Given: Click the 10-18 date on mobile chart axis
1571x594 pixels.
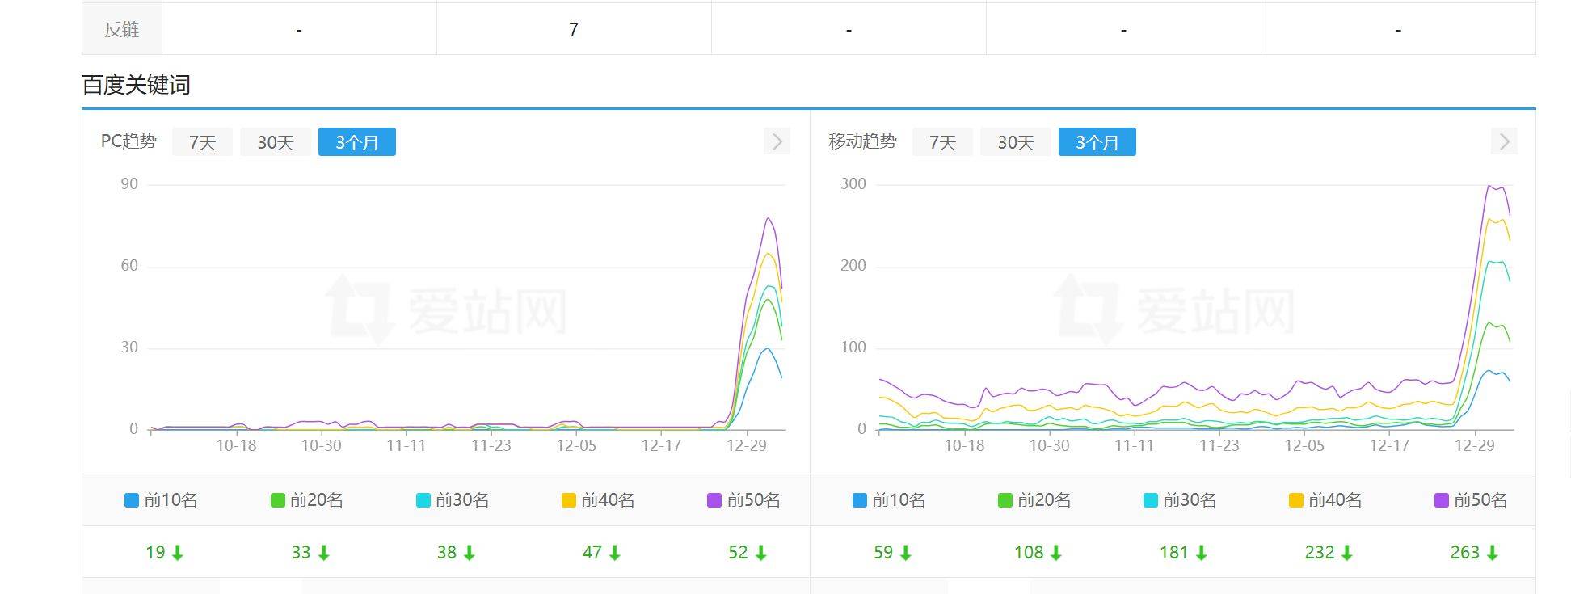Looking at the screenshot, I should (964, 445).
